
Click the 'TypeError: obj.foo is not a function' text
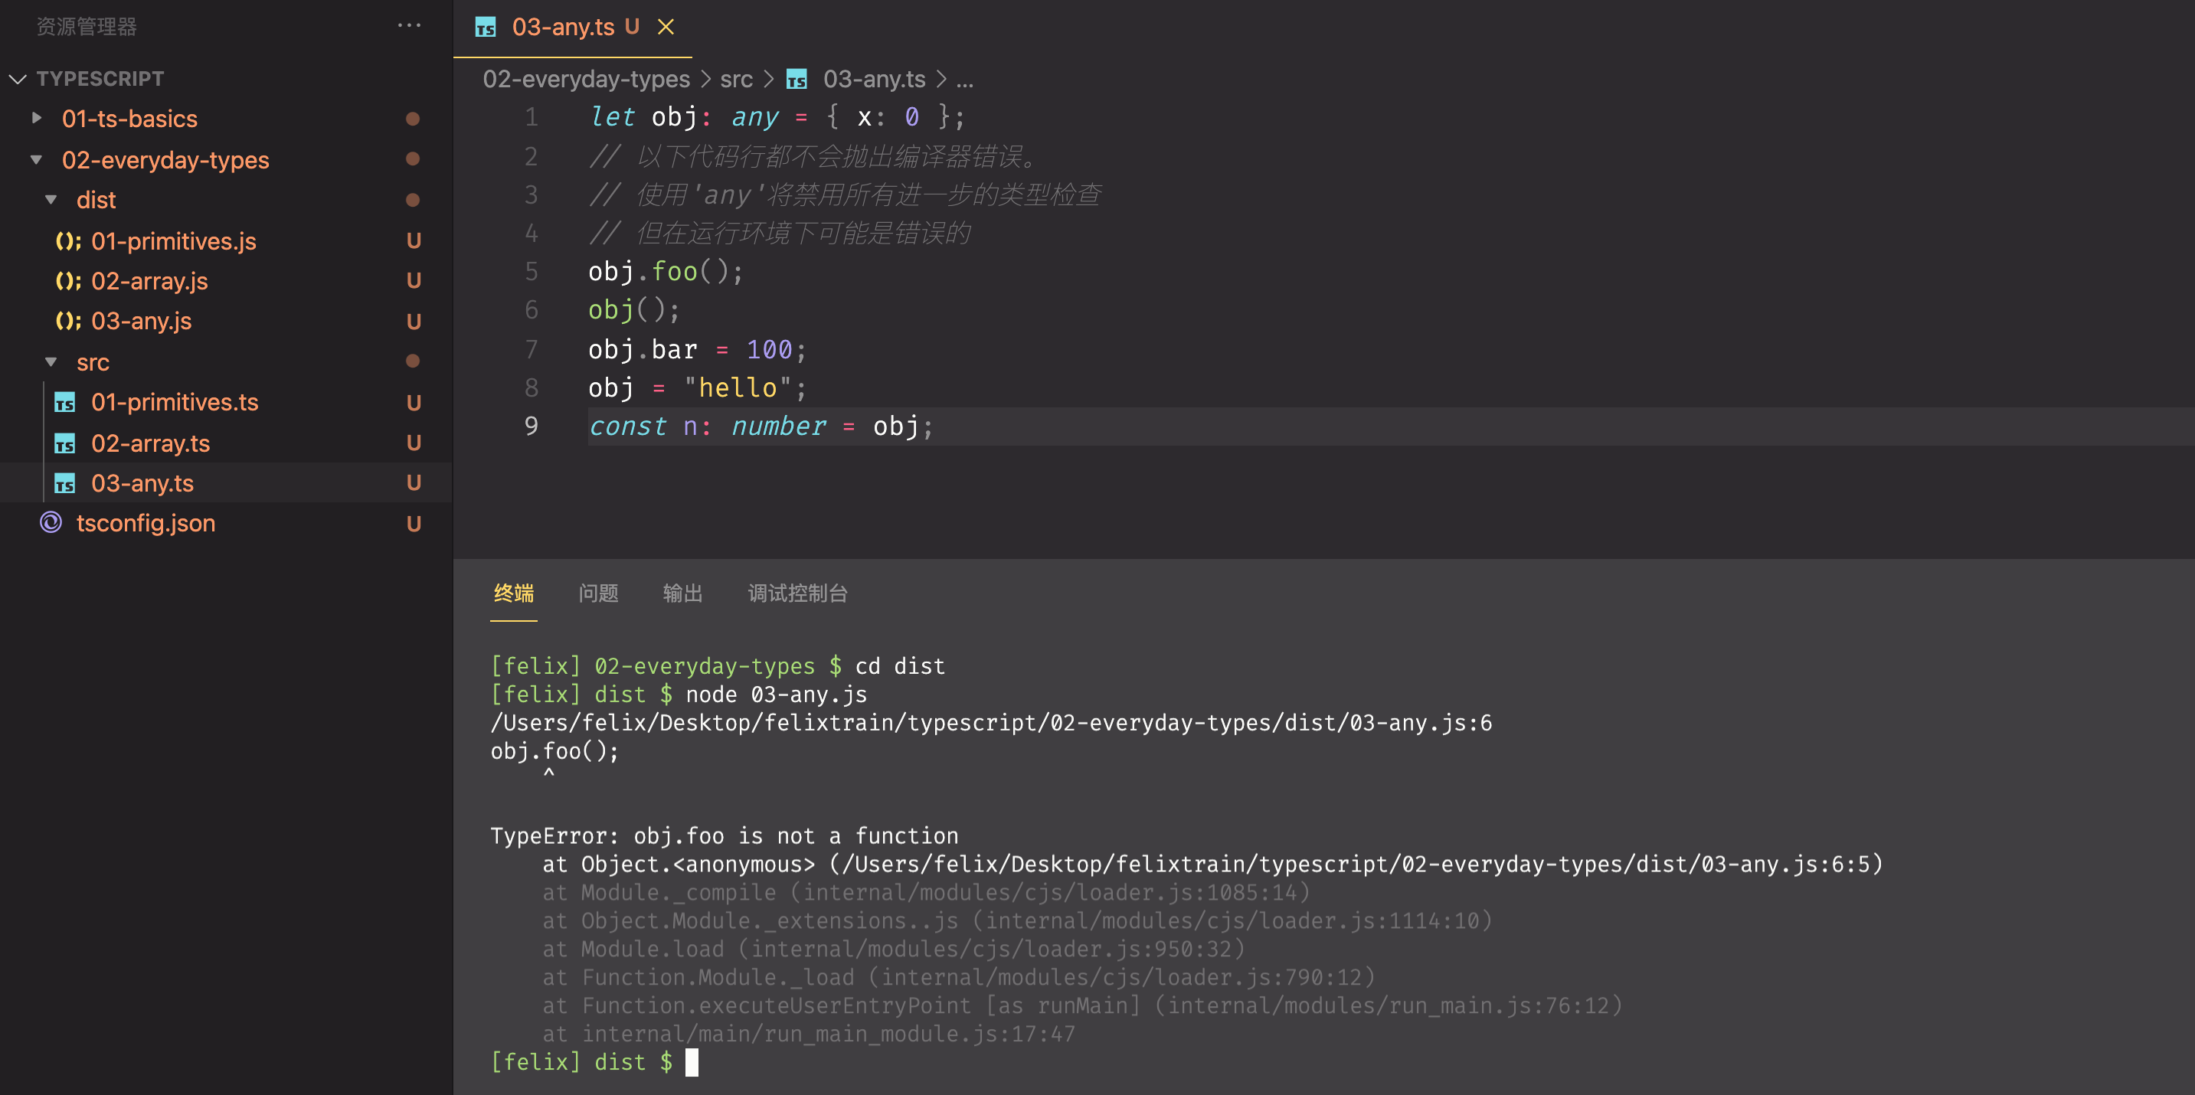[725, 836]
